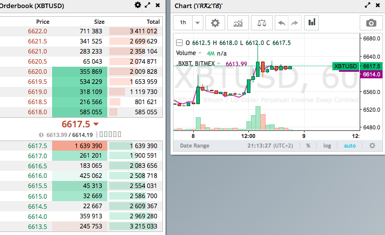Viewport: 385px width, 235px height.
Task: Change chart bar style
Action: (311, 23)
